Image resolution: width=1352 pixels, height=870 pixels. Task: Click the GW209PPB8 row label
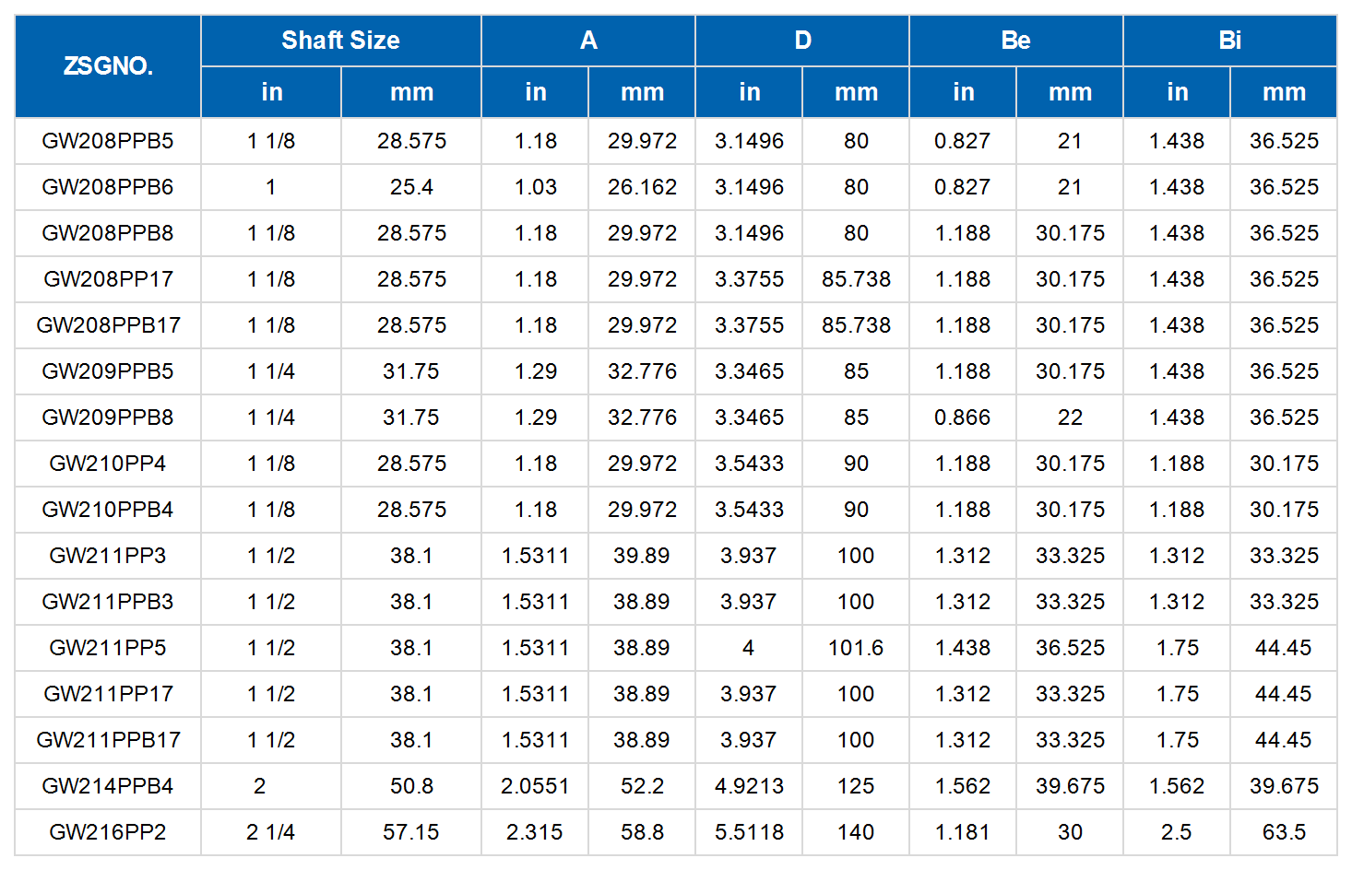(108, 417)
